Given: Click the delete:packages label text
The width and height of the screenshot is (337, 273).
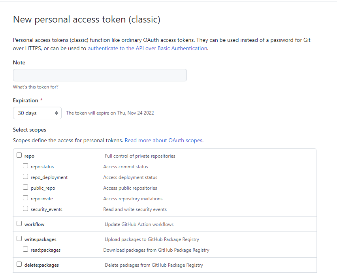Looking at the screenshot, I should pos(41,265).
